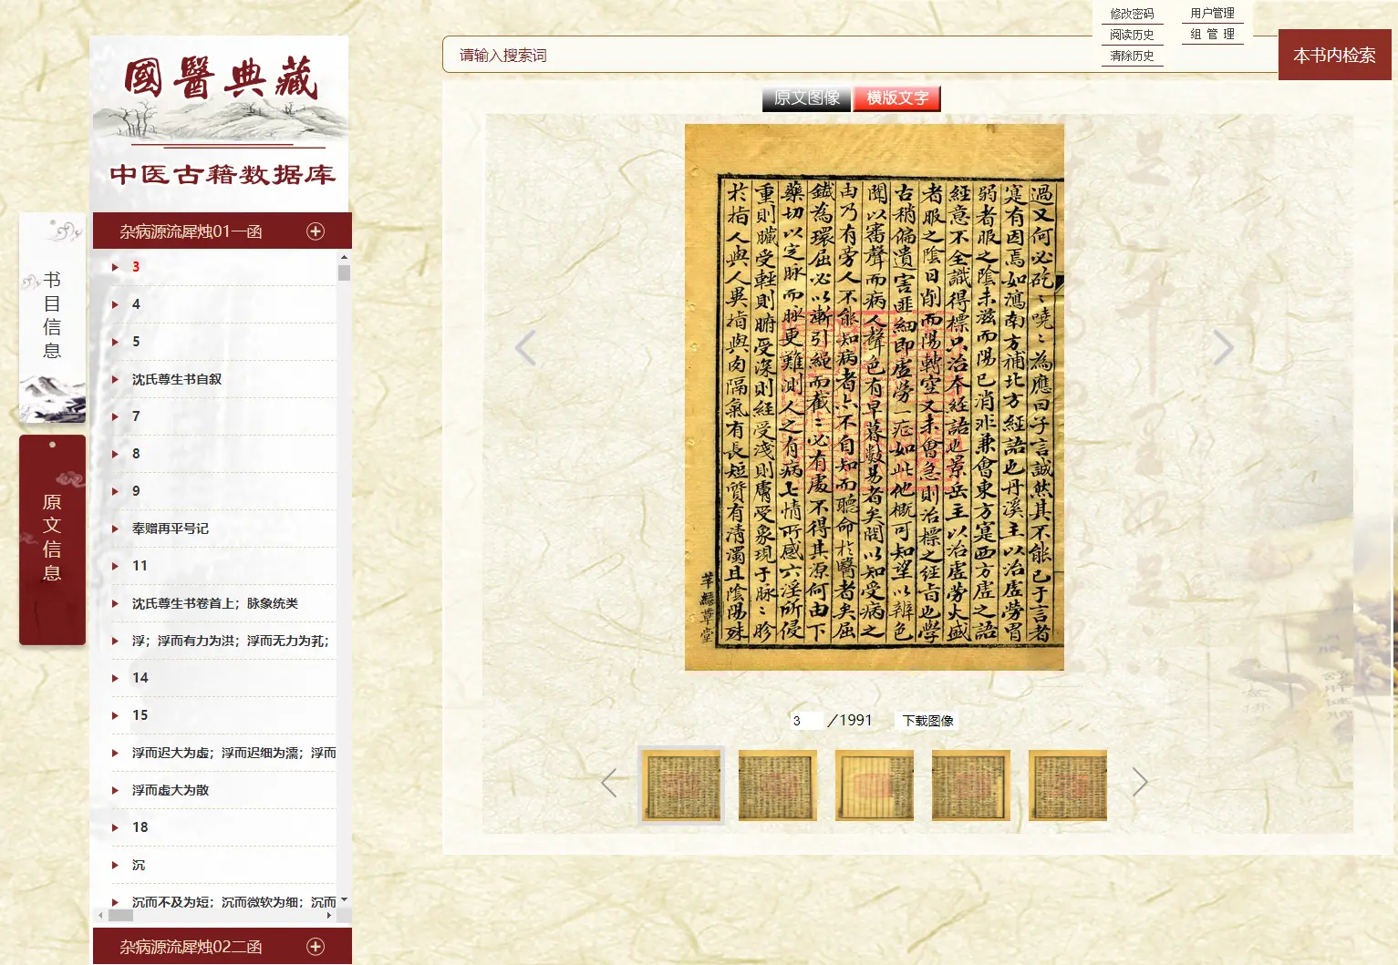This screenshot has height=965, width=1398.
Task: Expand tree arrow beside item 7
Action: pos(116,416)
